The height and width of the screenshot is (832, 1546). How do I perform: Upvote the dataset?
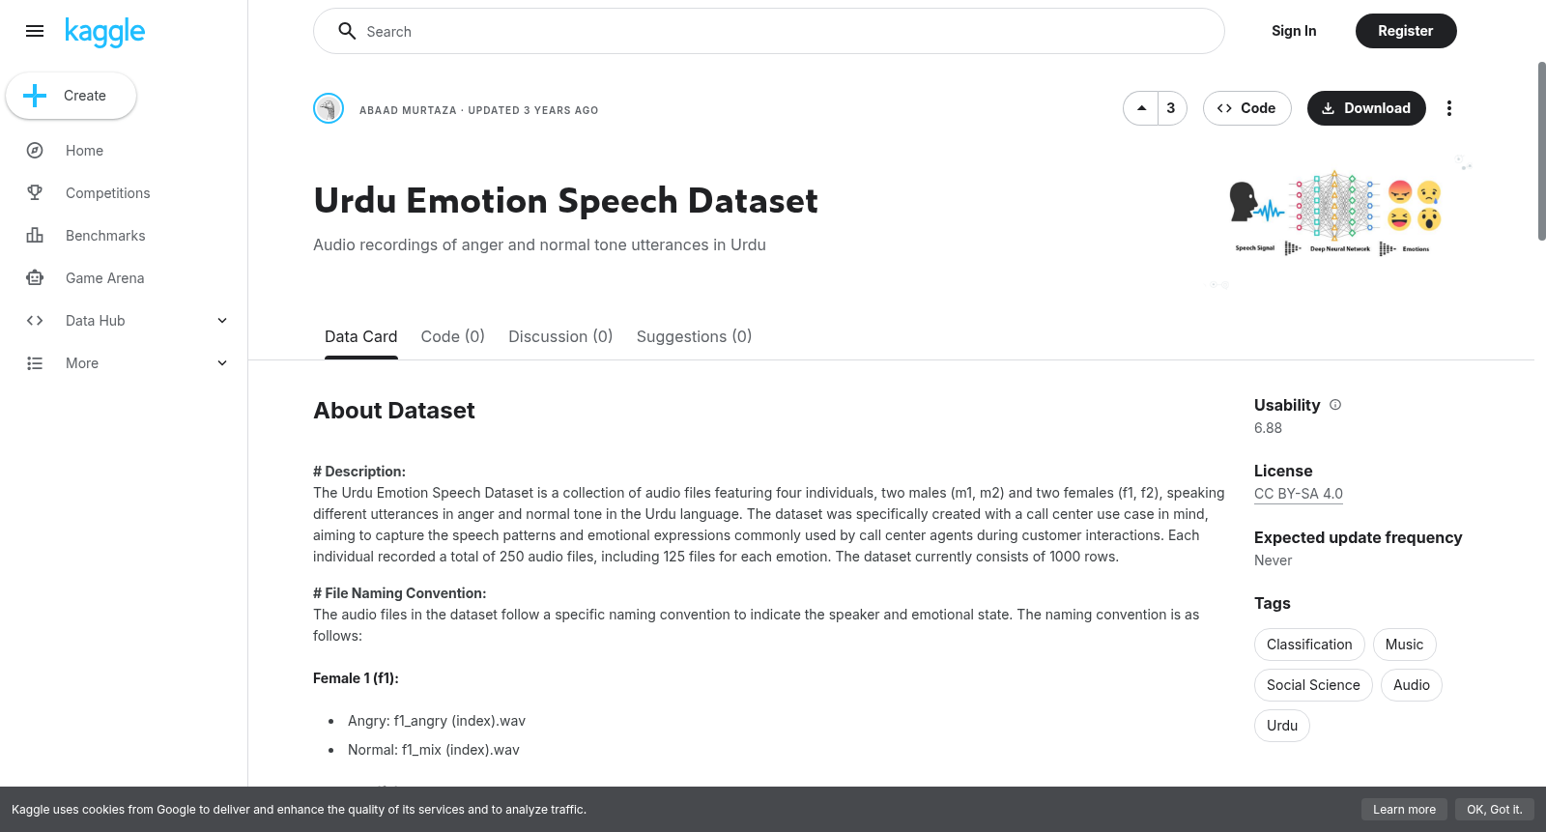[x=1141, y=108]
